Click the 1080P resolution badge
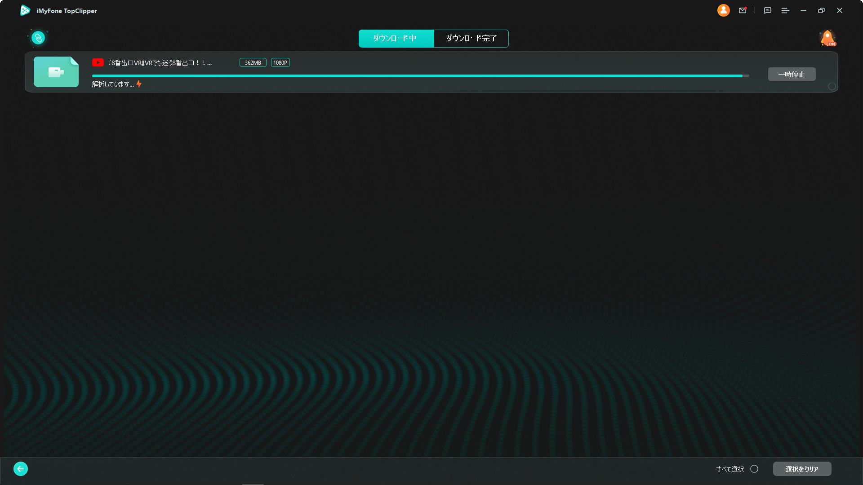The image size is (863, 485). click(280, 62)
